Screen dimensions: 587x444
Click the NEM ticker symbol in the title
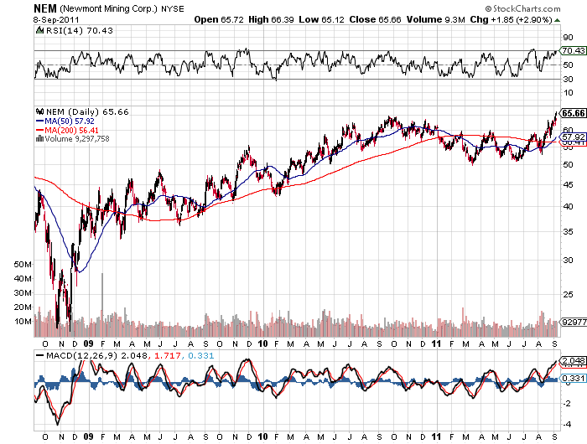pos(45,8)
